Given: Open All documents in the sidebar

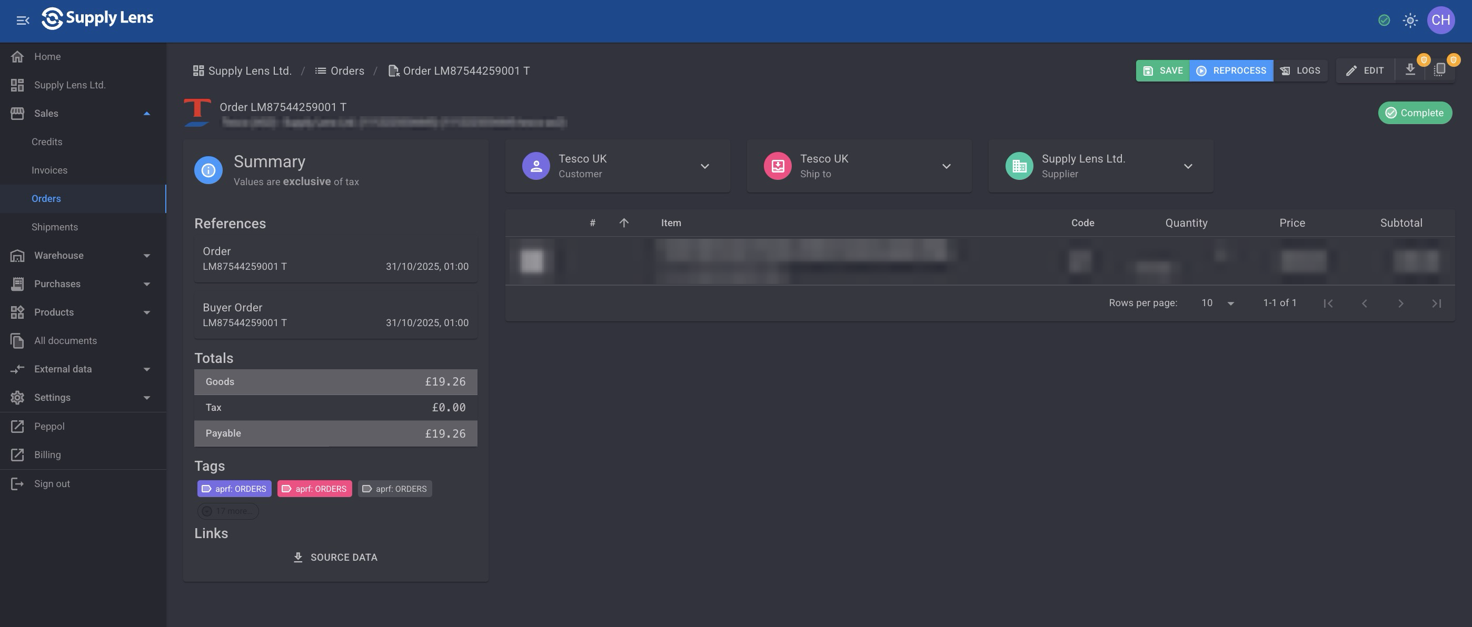Looking at the screenshot, I should click(x=83, y=340).
